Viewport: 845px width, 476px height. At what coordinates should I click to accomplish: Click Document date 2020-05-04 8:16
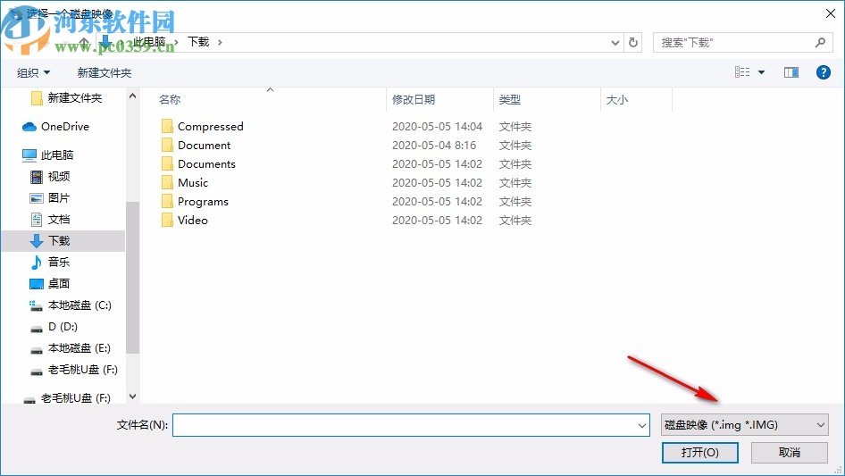(434, 145)
